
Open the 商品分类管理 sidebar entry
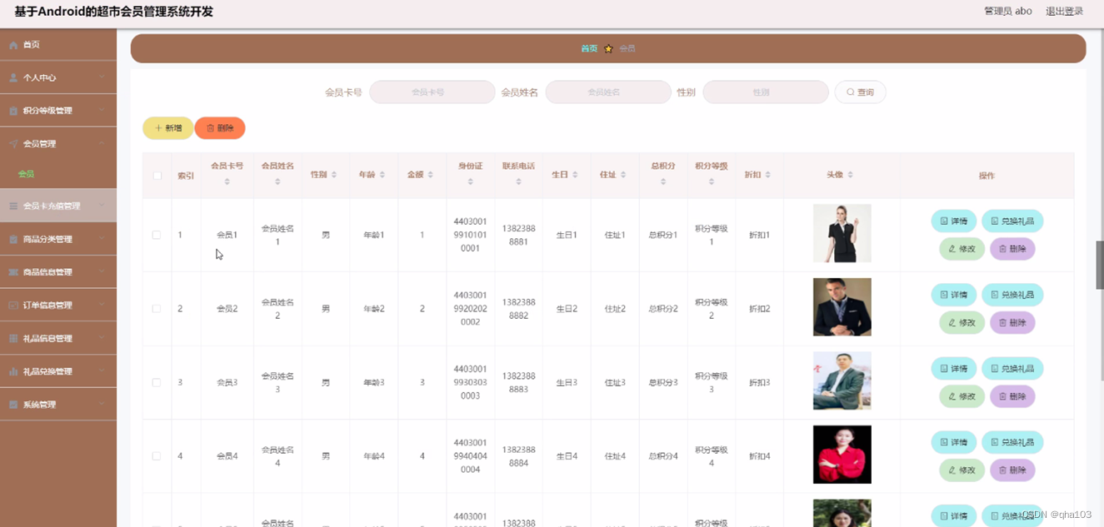50,238
